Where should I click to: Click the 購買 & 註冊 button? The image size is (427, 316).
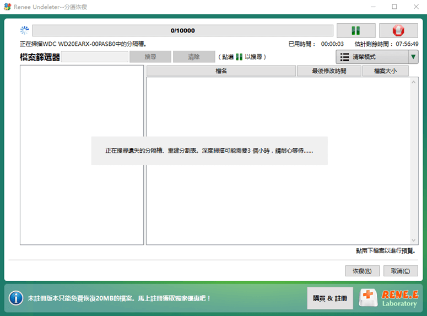click(x=330, y=298)
